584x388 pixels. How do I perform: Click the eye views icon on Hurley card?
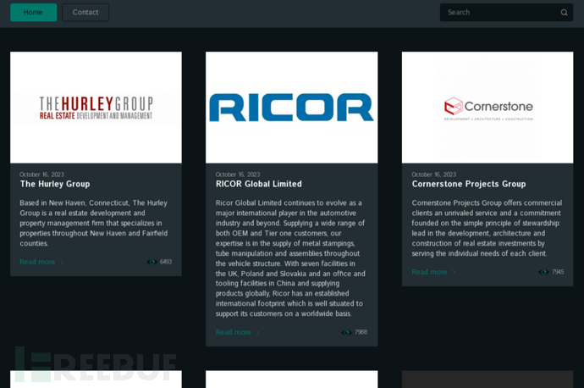[x=152, y=262]
